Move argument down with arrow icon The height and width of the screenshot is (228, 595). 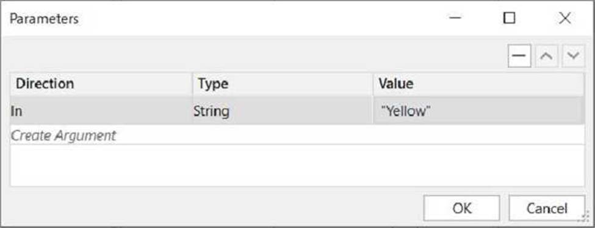573,56
